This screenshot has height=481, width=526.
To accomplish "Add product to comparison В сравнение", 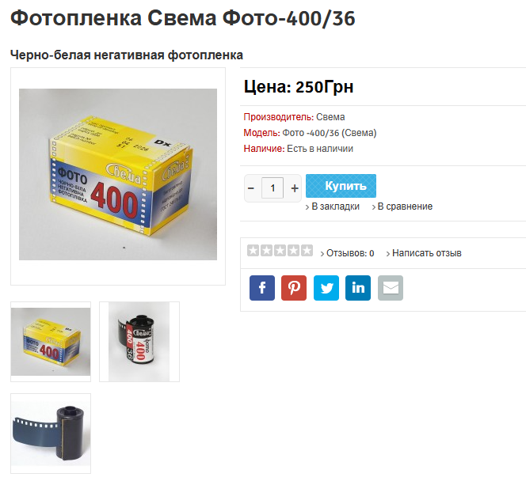I will (402, 206).
